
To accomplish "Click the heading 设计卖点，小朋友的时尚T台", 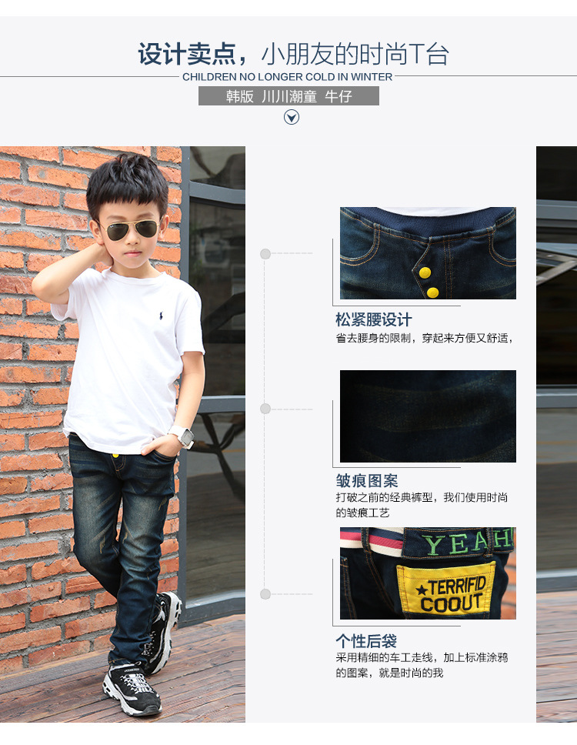I will tap(293, 54).
